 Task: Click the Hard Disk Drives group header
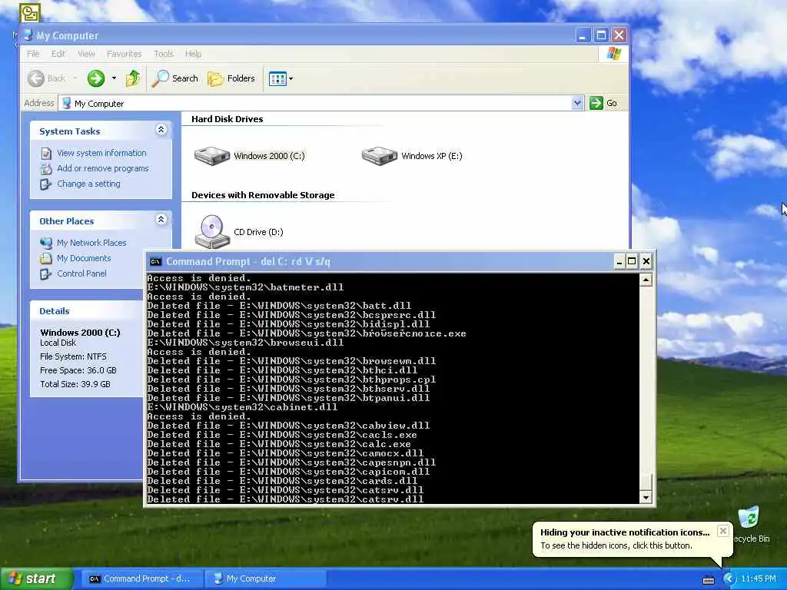point(227,119)
